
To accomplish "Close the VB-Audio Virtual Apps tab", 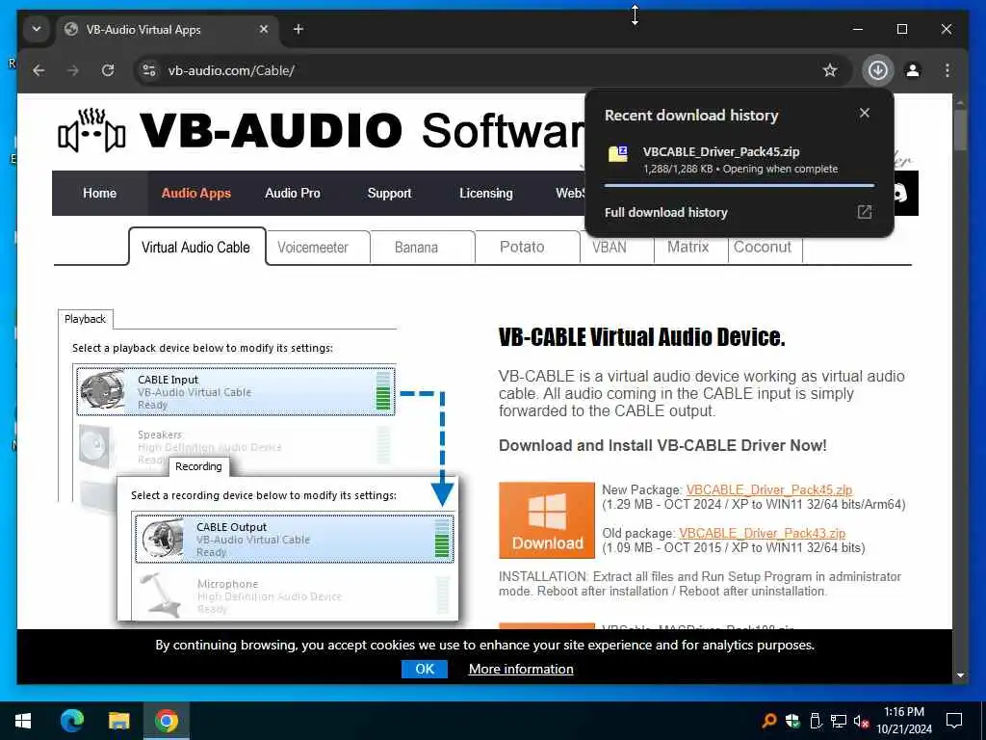I will point(264,29).
